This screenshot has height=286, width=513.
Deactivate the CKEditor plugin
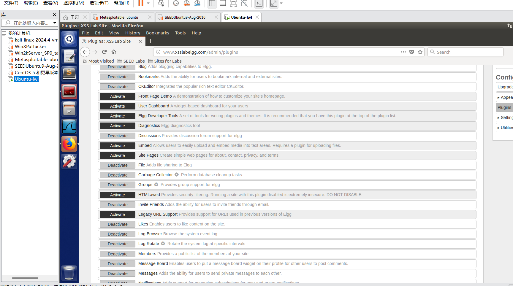(x=118, y=87)
